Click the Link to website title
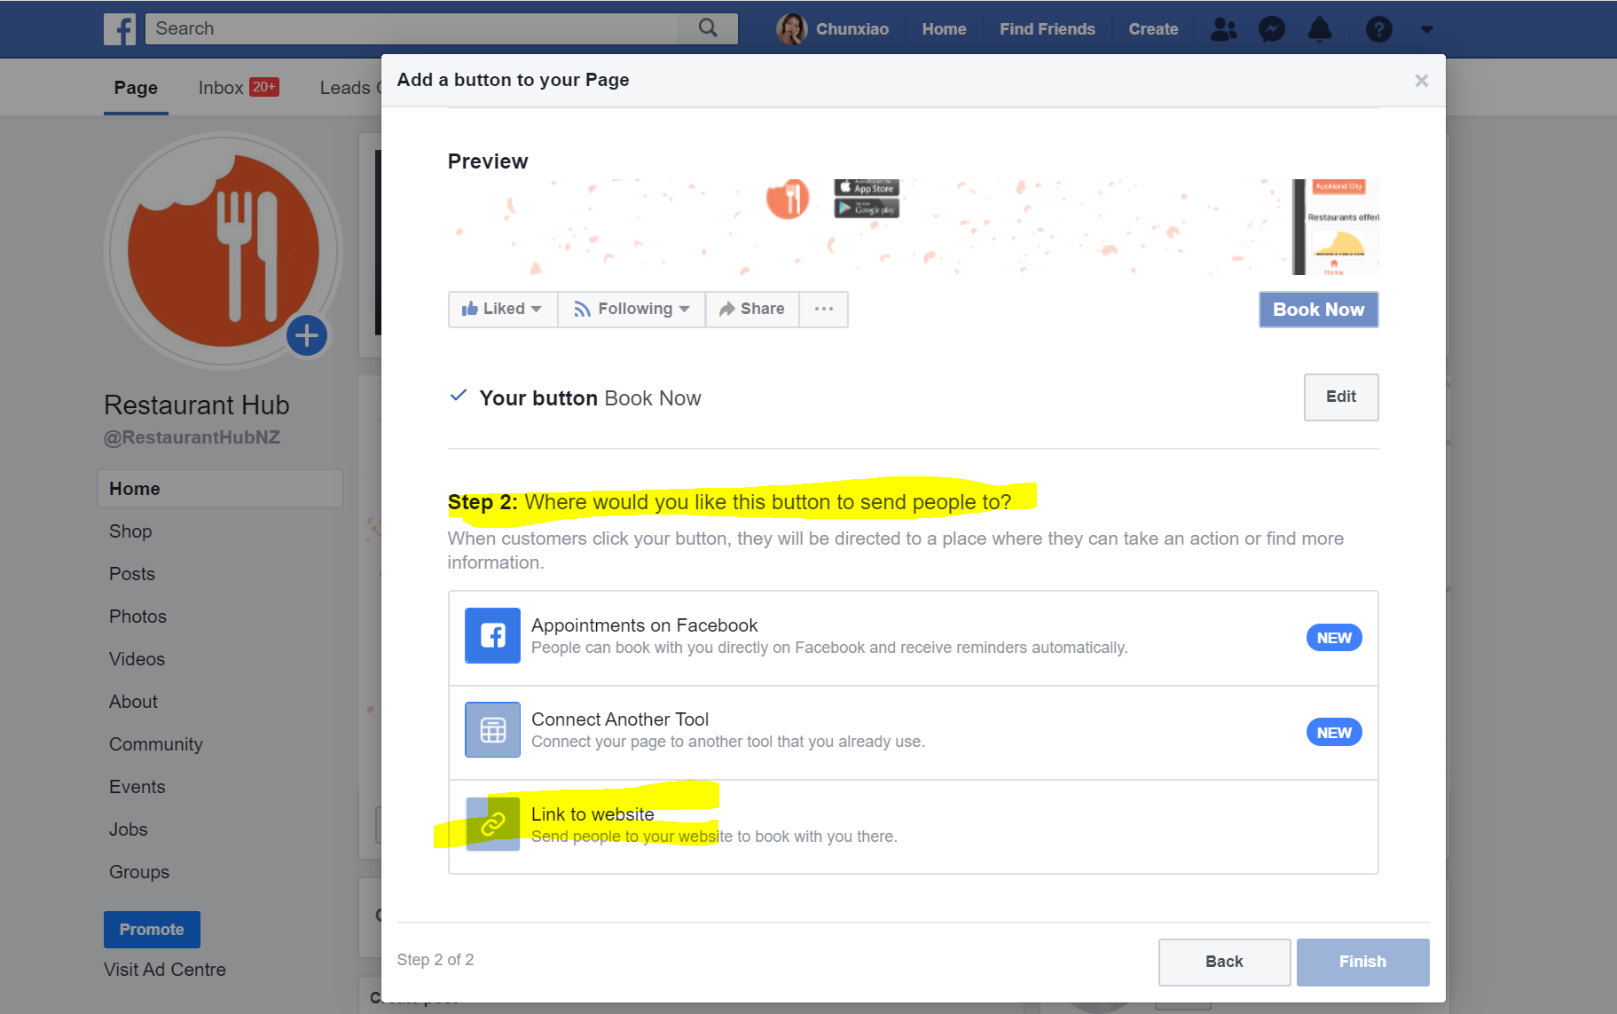Screen dimensions: 1617x1014 tap(593, 814)
